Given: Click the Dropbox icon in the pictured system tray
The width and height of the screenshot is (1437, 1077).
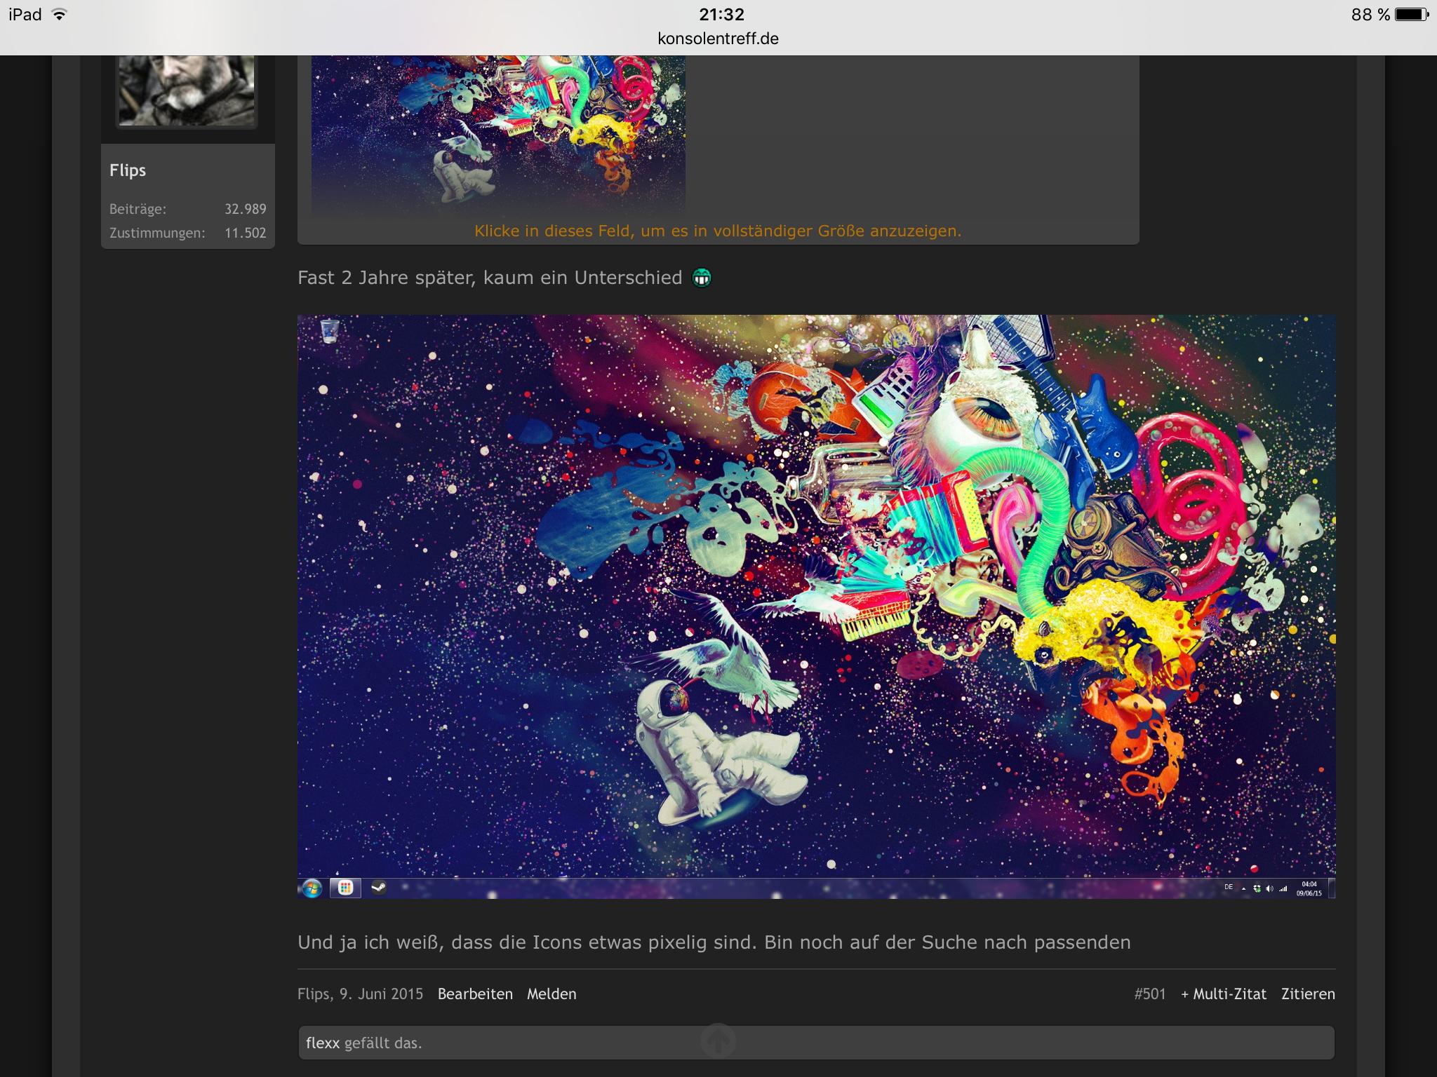Looking at the screenshot, I should point(1257,888).
